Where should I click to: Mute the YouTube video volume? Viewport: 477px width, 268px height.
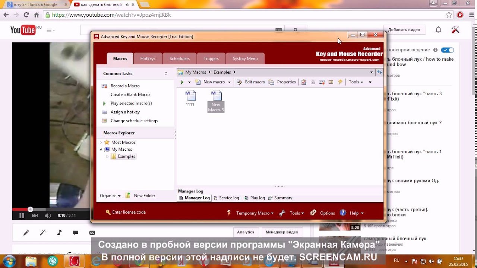tap(48, 216)
